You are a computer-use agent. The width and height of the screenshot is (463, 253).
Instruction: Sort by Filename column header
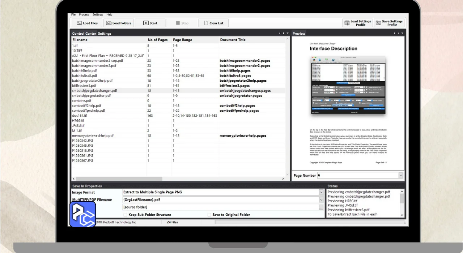click(109, 40)
